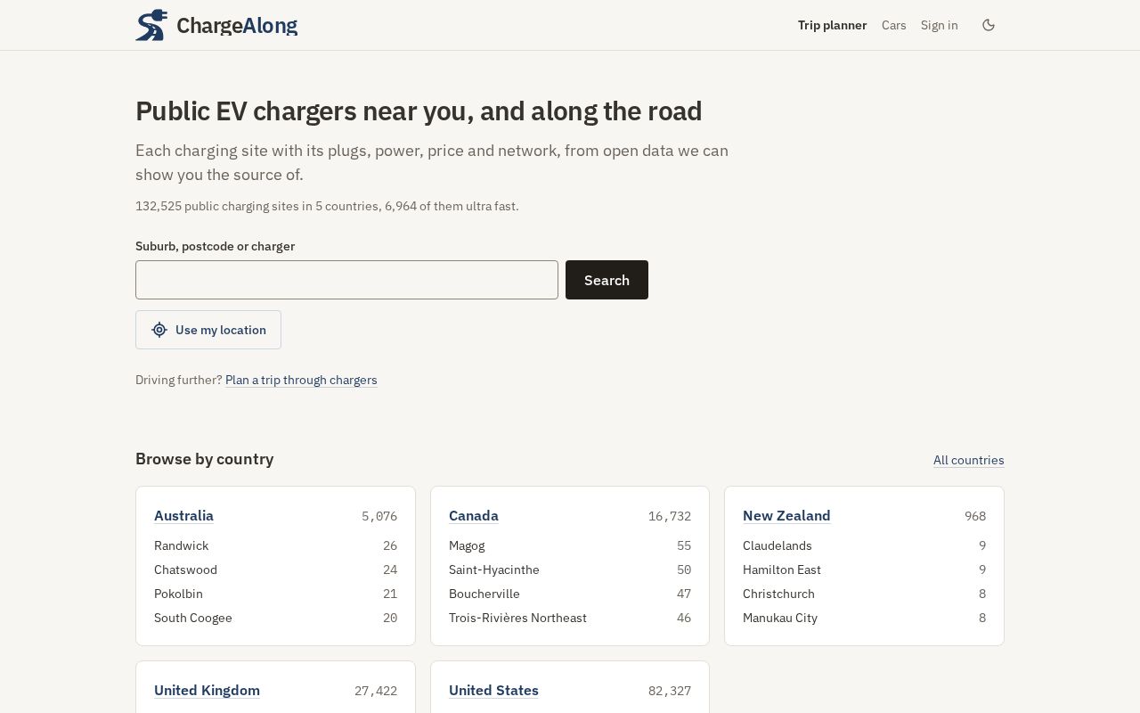Screen dimensions: 1140x713
Task: Go to the Sign in page
Action: point(940,25)
